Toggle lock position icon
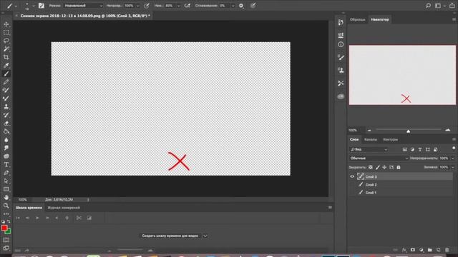 384,167
